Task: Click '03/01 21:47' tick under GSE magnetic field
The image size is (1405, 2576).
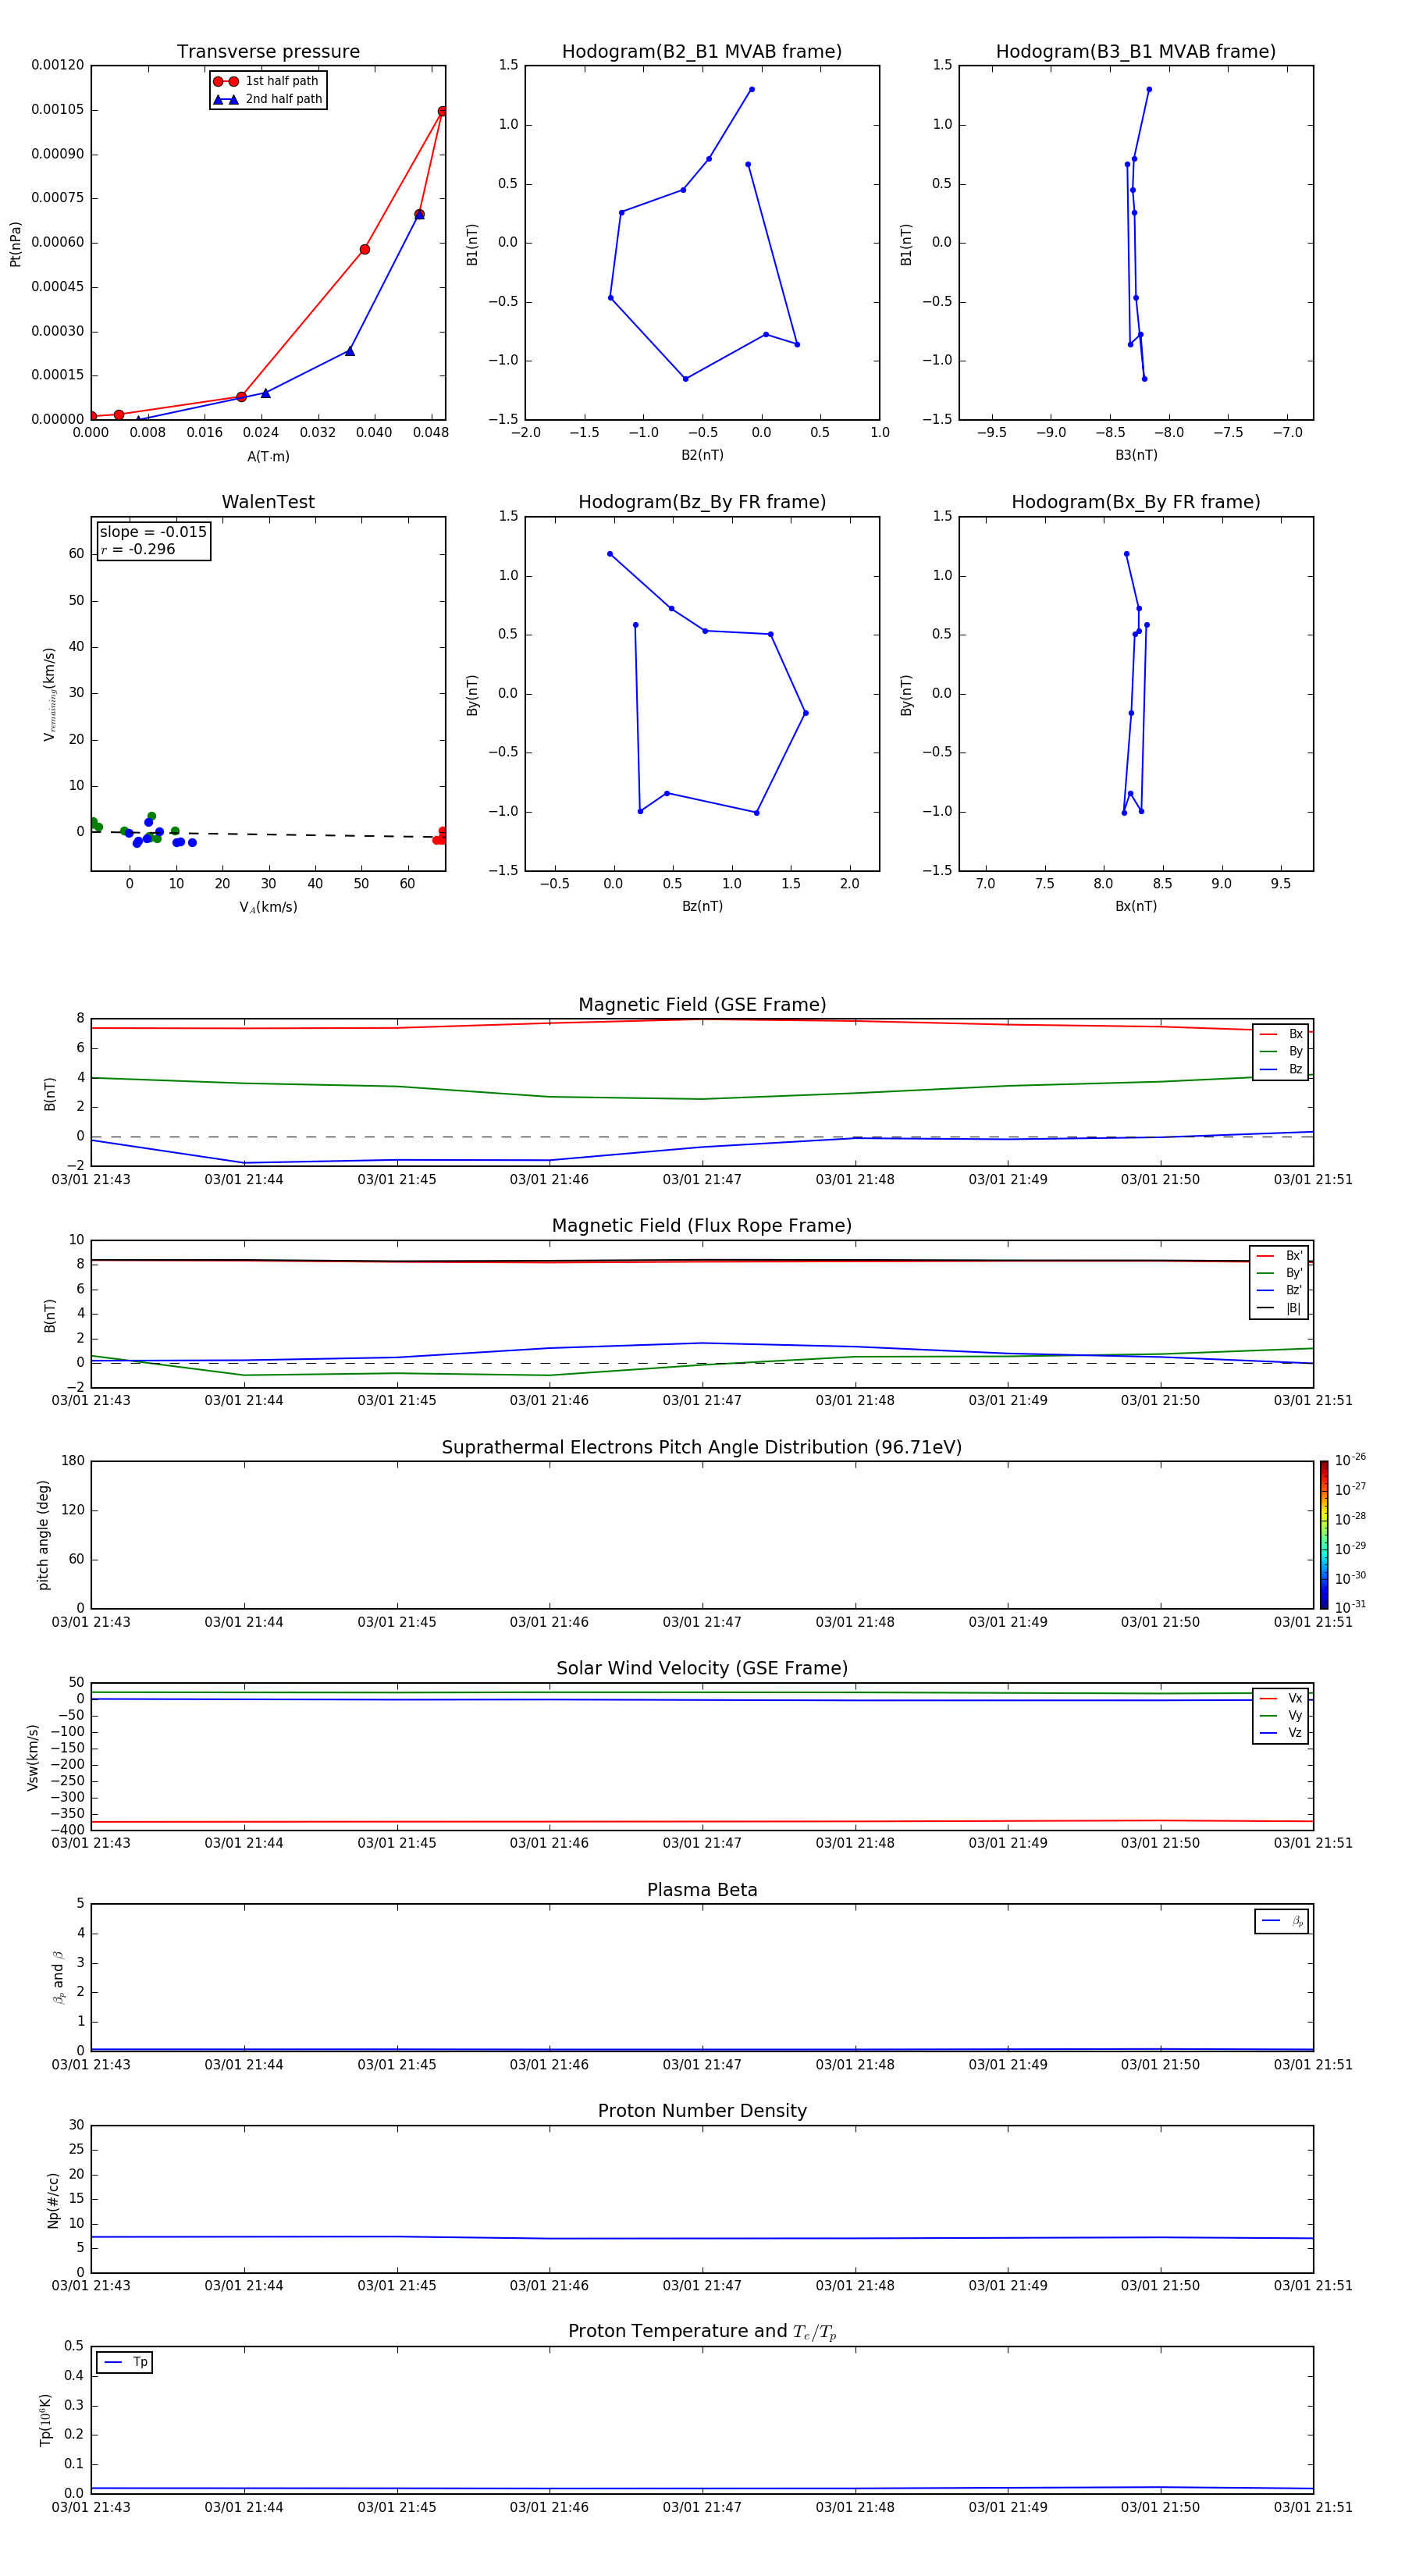Action: [702, 1180]
